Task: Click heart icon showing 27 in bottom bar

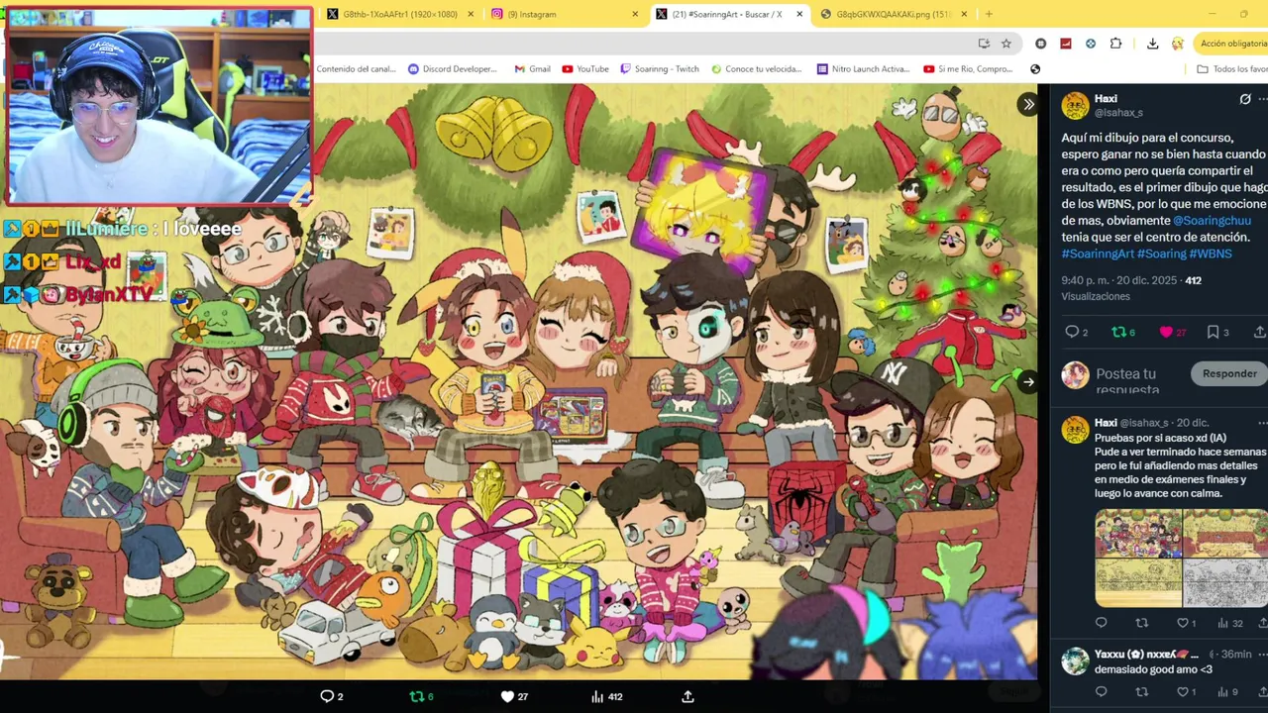Action: pos(507,696)
